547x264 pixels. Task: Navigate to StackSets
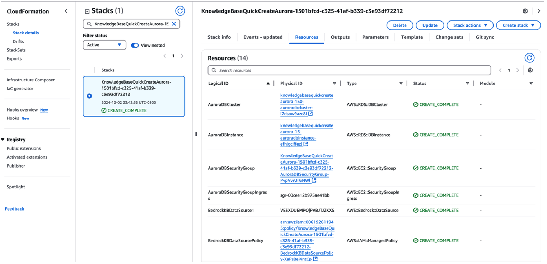point(16,50)
